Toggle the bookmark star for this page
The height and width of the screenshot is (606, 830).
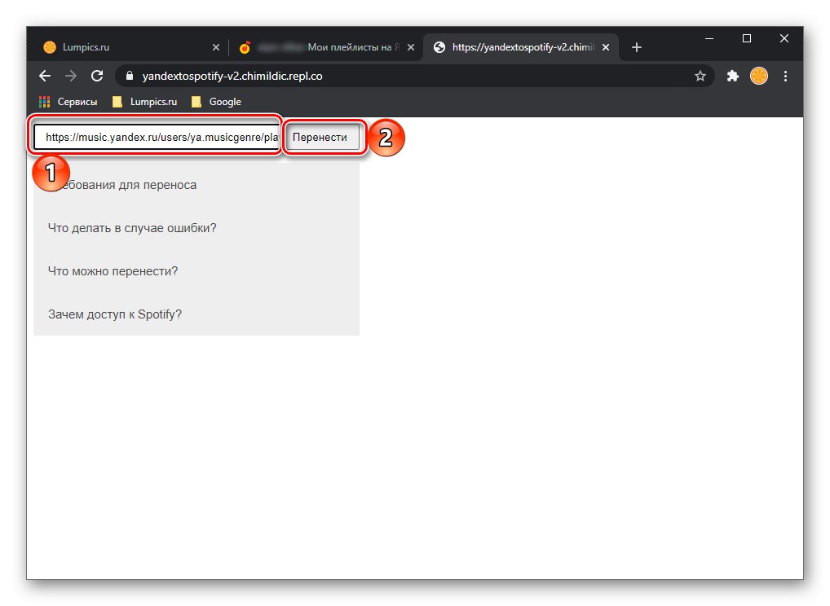[x=700, y=76]
